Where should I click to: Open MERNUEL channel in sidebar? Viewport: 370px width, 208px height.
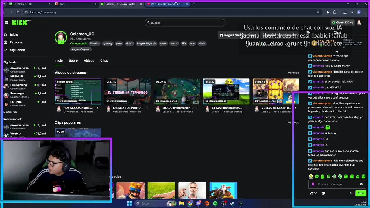pyautogui.click(x=25, y=78)
